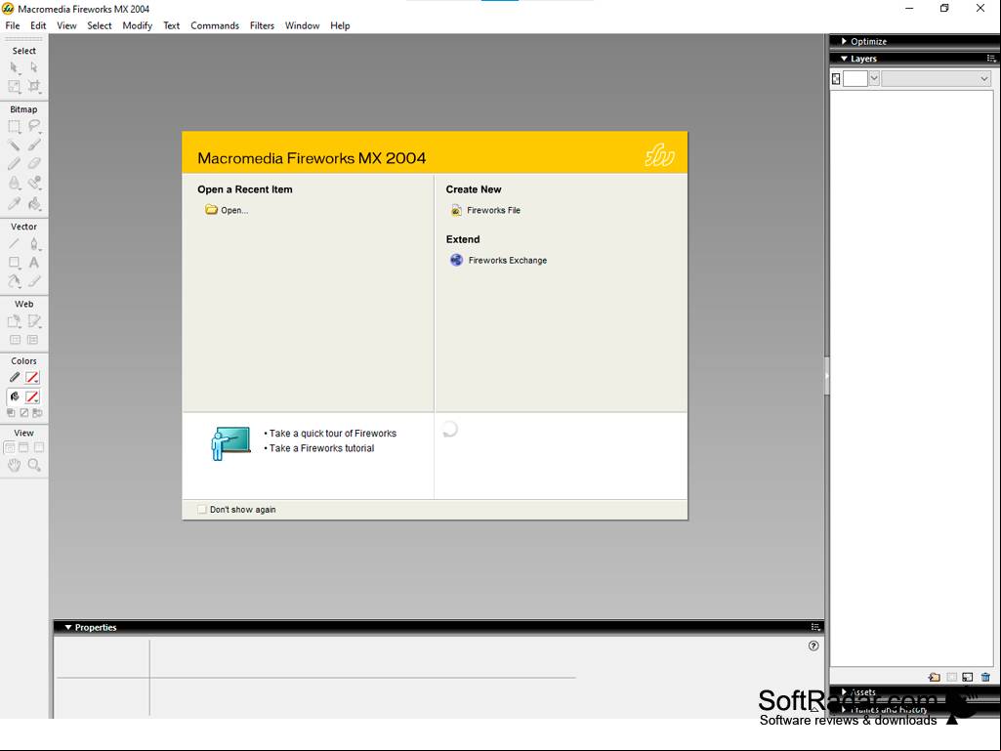Select the Marquee tool

tap(14, 126)
